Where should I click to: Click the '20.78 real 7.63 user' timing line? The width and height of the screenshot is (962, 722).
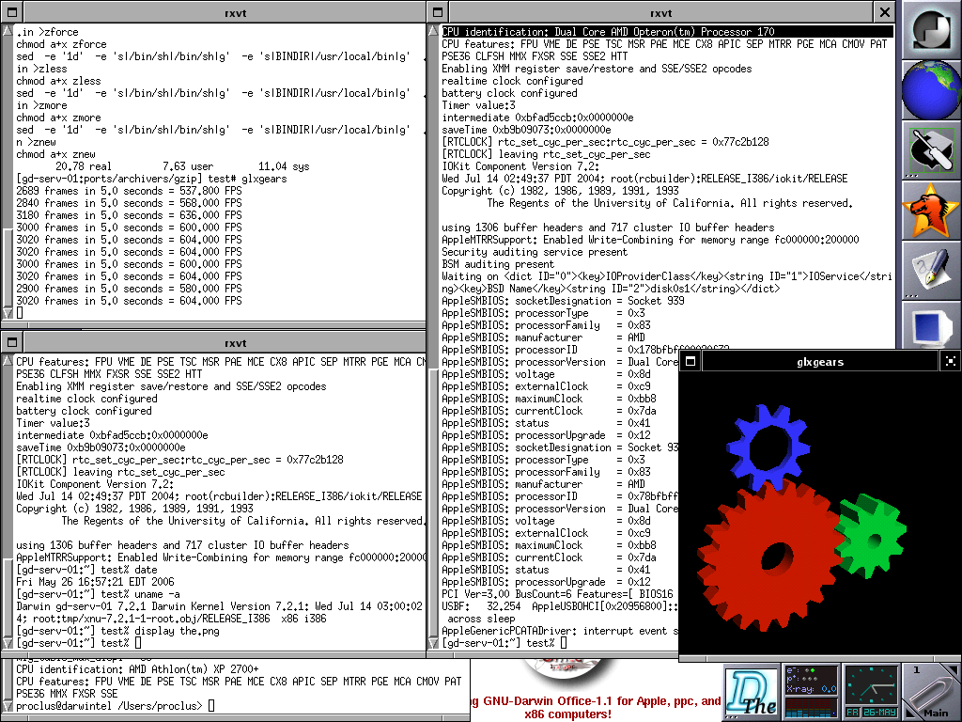(182, 165)
